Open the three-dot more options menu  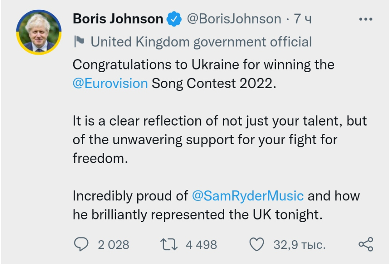click(365, 19)
